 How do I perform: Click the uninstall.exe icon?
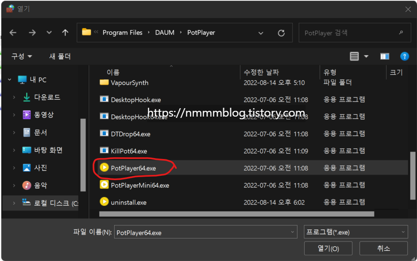coord(104,201)
